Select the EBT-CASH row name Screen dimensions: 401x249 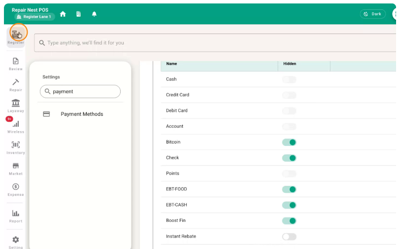coord(176,205)
